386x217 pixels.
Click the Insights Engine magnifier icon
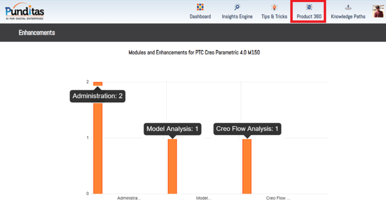tap(237, 7)
